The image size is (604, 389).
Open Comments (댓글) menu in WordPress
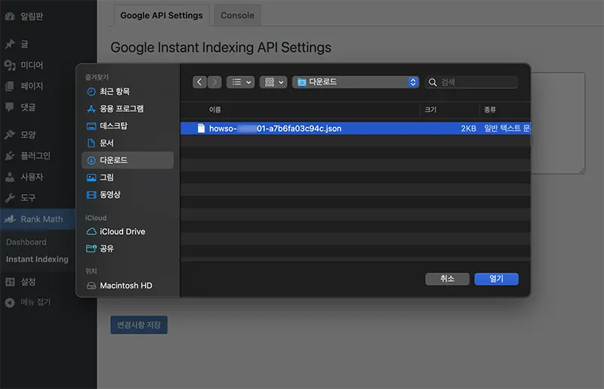[22, 107]
